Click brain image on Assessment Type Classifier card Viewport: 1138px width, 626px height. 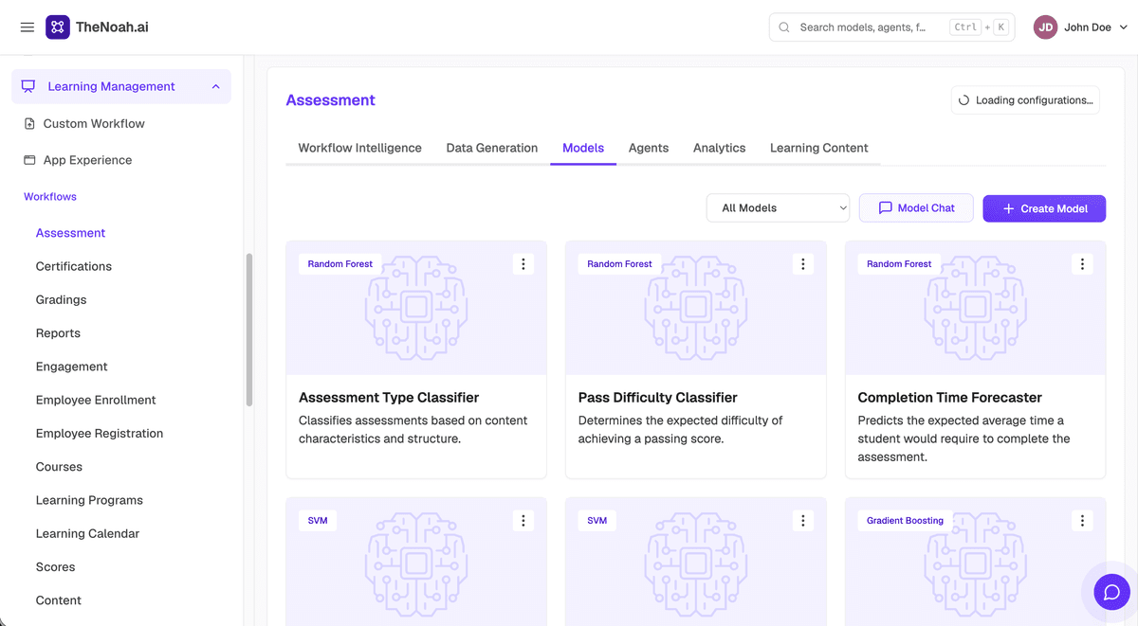click(416, 306)
